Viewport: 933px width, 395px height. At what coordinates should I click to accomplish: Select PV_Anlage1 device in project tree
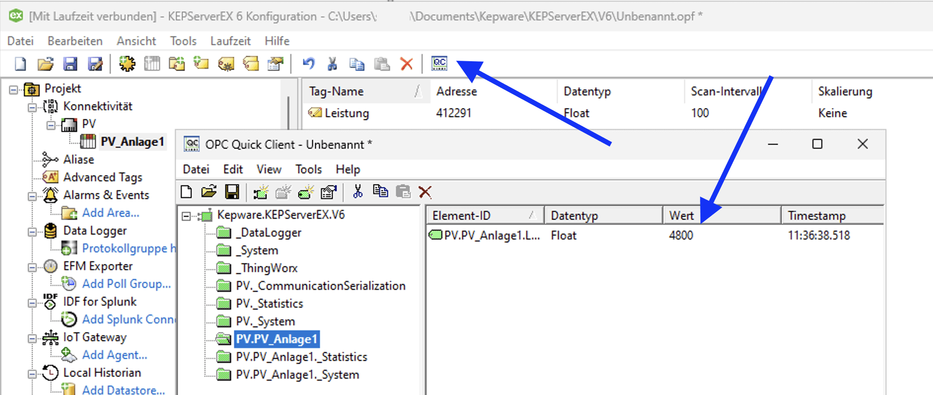132,142
